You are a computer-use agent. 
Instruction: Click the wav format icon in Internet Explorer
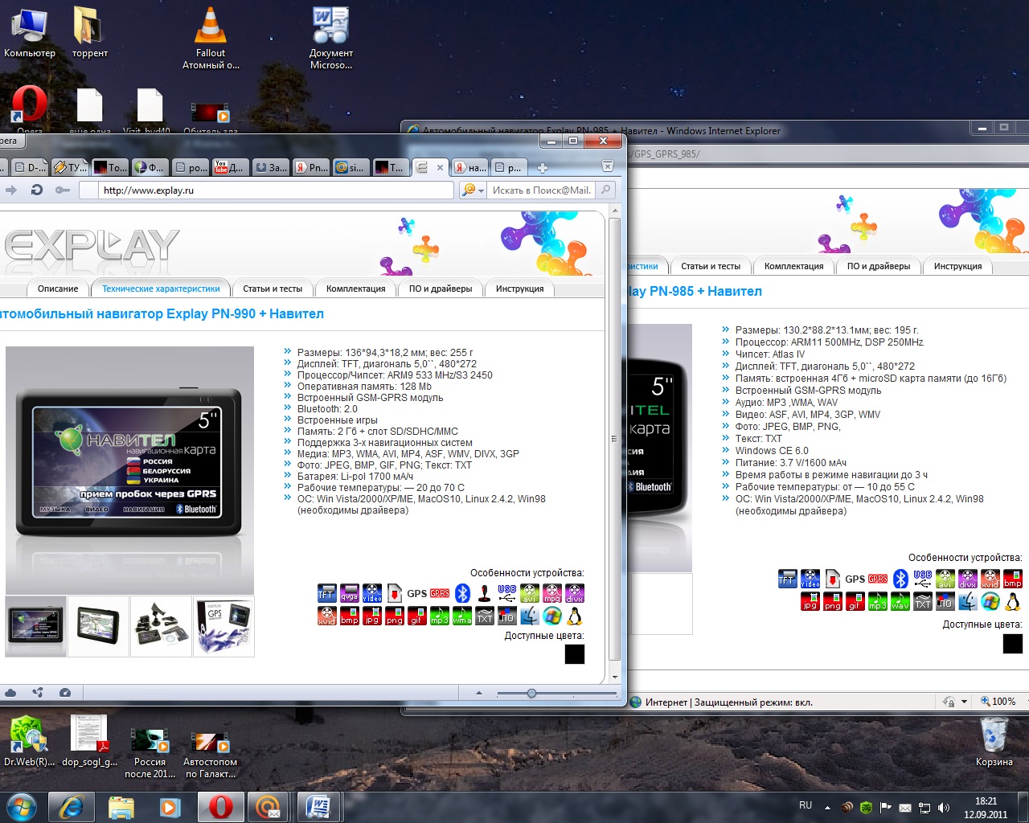(x=900, y=601)
